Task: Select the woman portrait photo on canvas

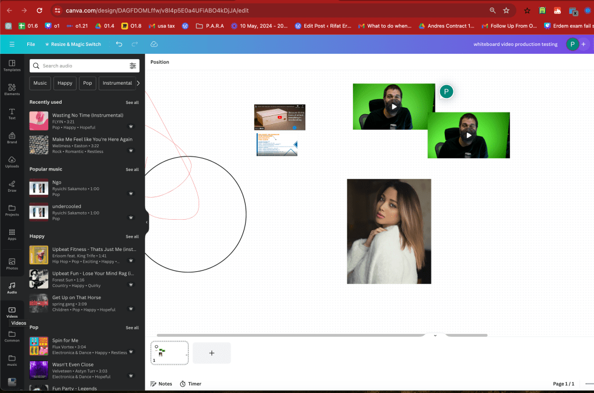Action: tap(389, 231)
